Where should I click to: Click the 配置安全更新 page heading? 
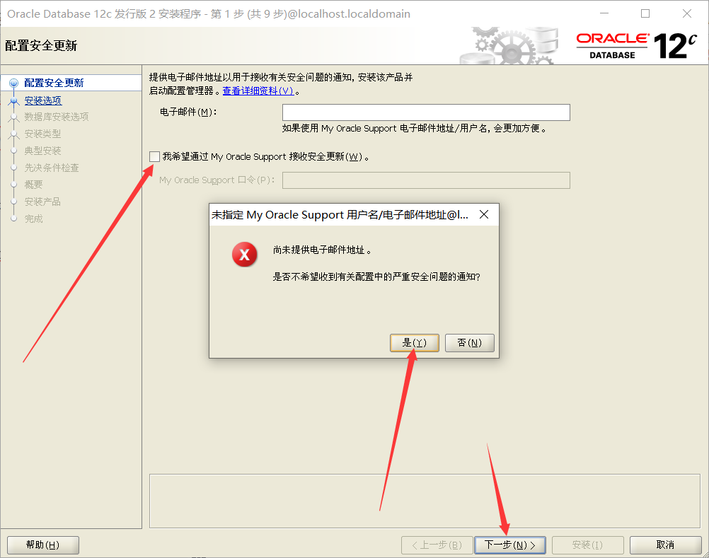click(x=41, y=46)
